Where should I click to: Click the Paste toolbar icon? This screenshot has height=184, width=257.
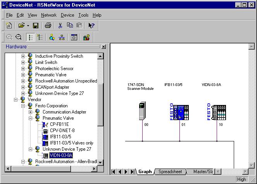79,26
